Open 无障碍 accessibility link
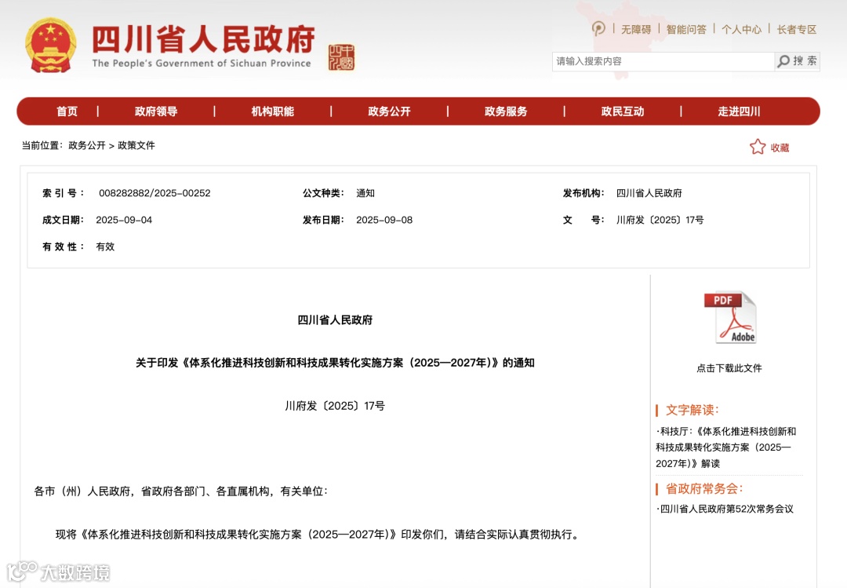Screen dimensions: 847x588 pos(636,29)
